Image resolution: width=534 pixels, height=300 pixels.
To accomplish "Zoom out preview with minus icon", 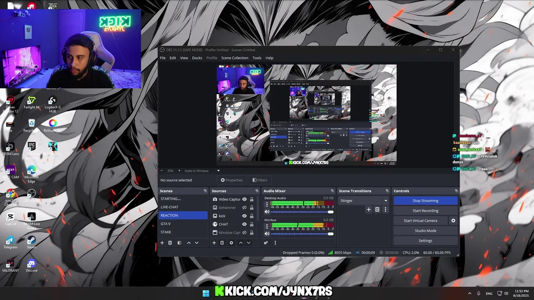I will (x=162, y=171).
